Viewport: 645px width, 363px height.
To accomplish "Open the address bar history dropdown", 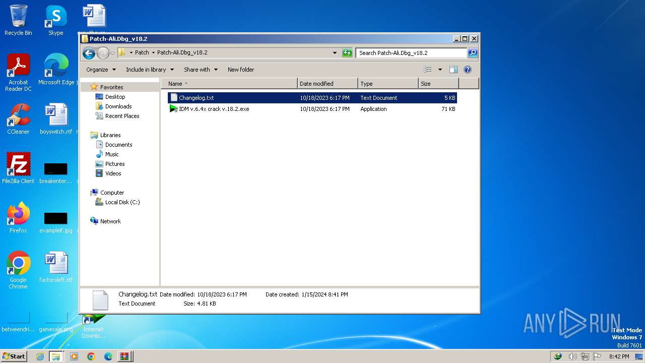I will point(335,52).
